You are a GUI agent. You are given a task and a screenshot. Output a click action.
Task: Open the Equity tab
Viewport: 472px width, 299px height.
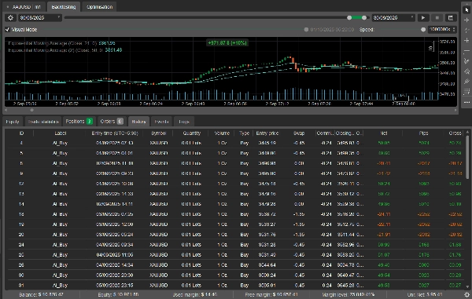coord(13,122)
